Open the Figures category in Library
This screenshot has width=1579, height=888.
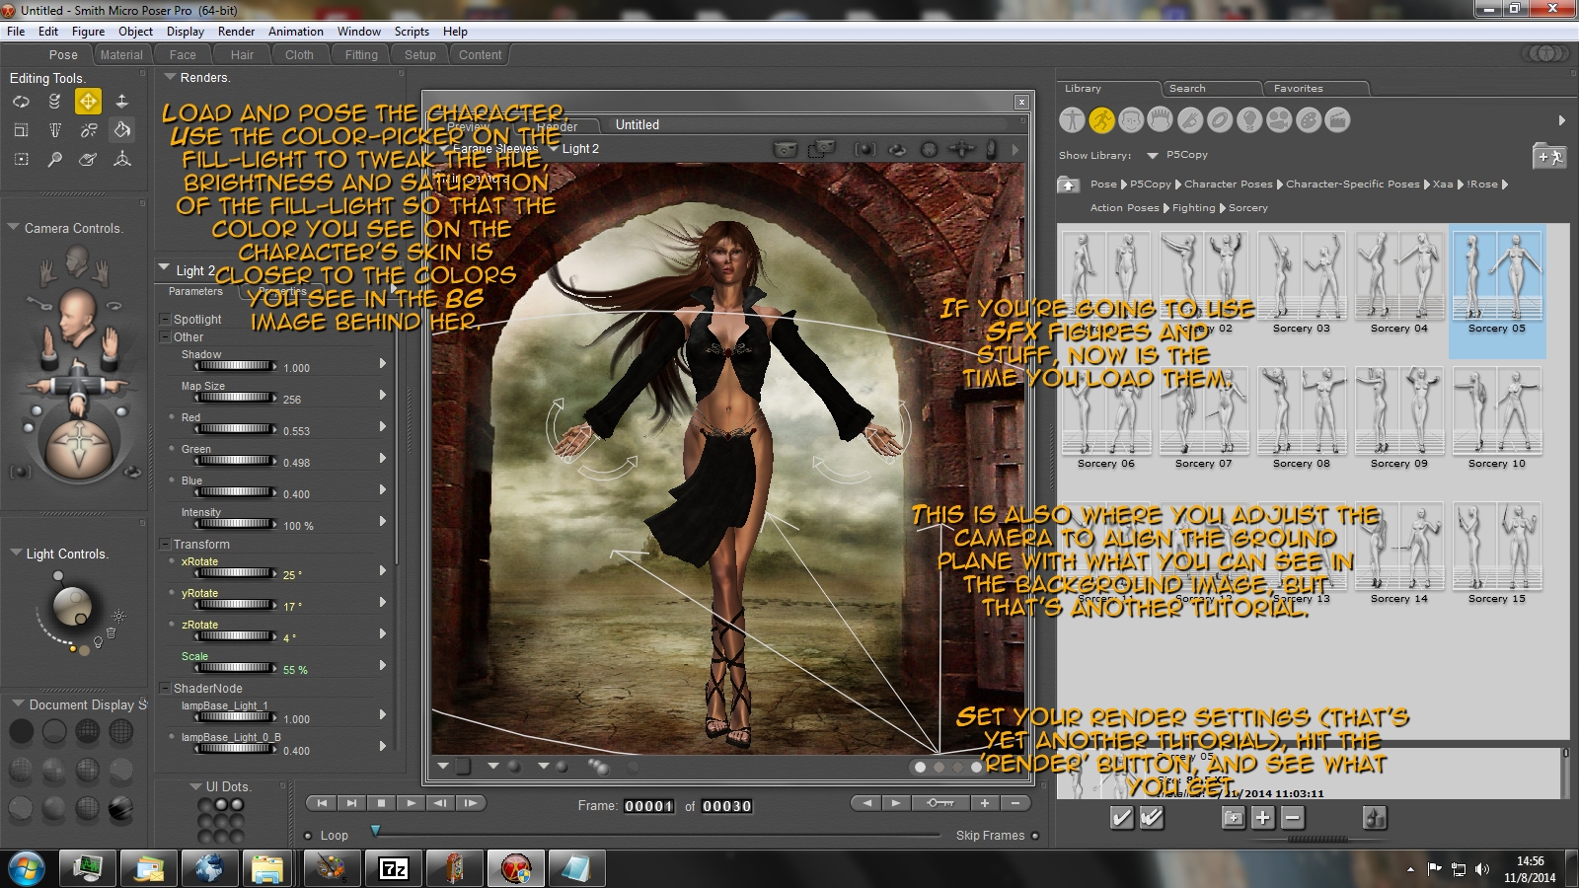(1072, 120)
